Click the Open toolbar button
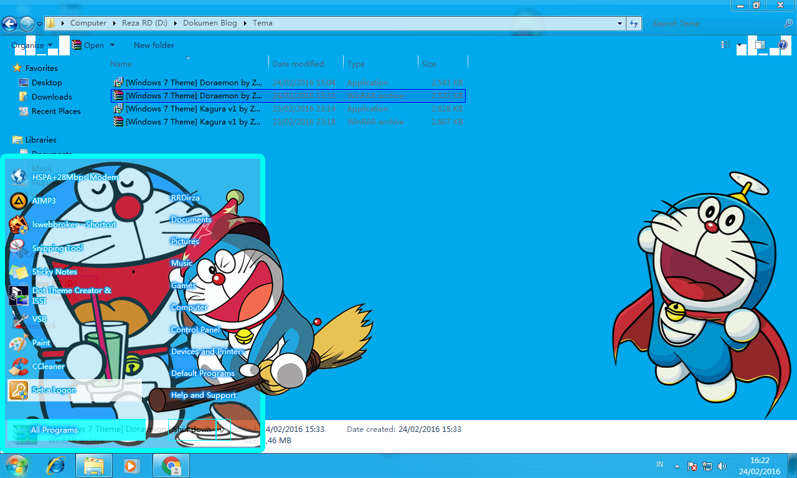 coord(88,45)
